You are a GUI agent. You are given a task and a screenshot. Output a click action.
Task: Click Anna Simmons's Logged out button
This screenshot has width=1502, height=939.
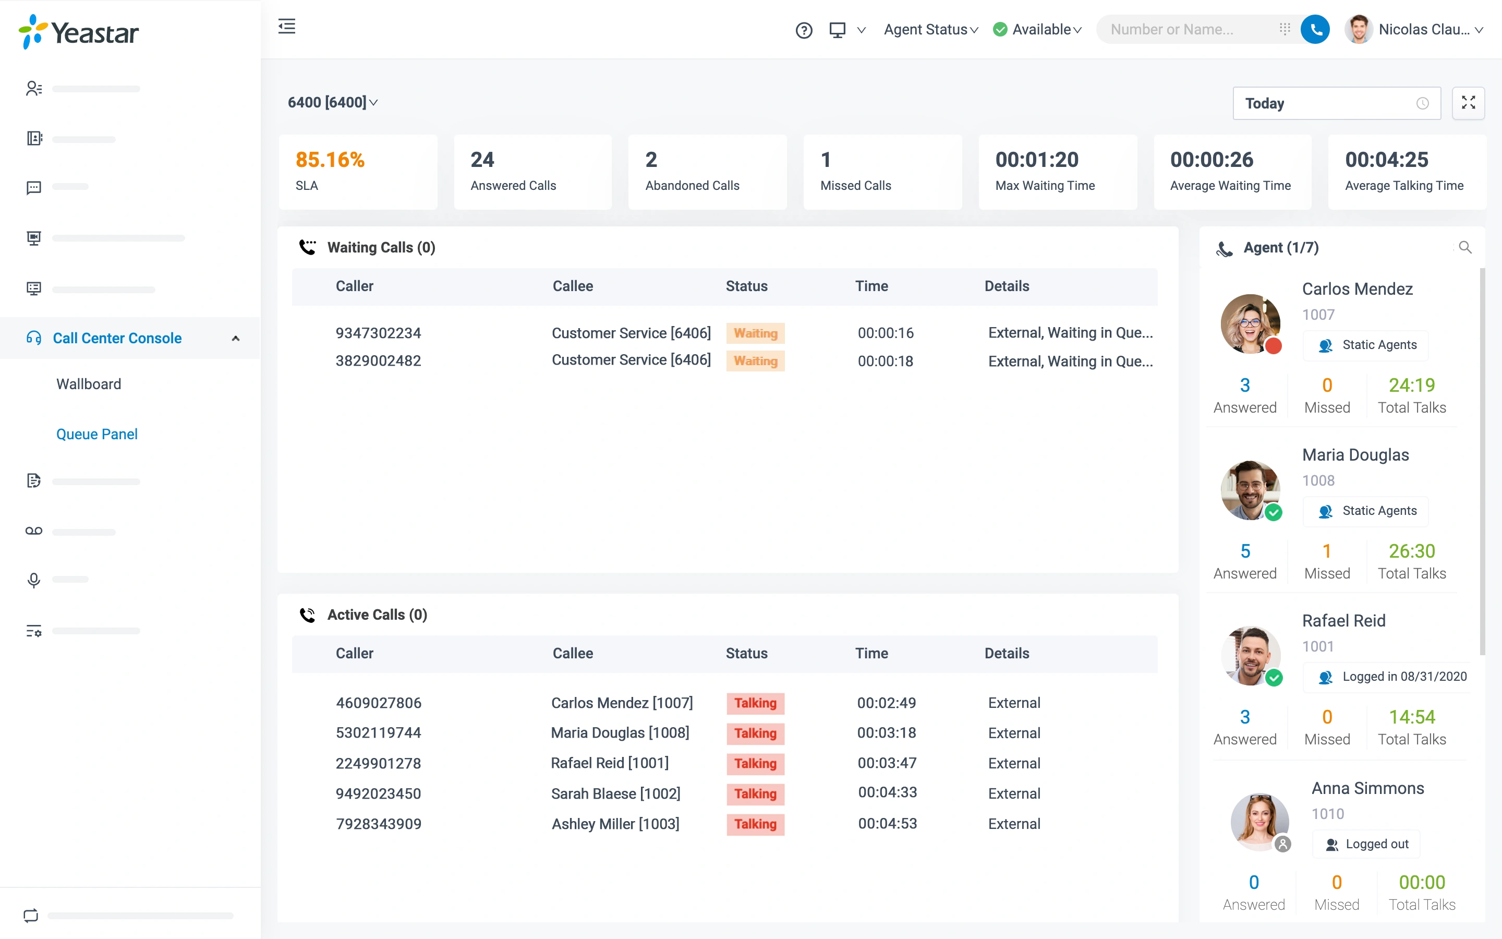pos(1366,844)
